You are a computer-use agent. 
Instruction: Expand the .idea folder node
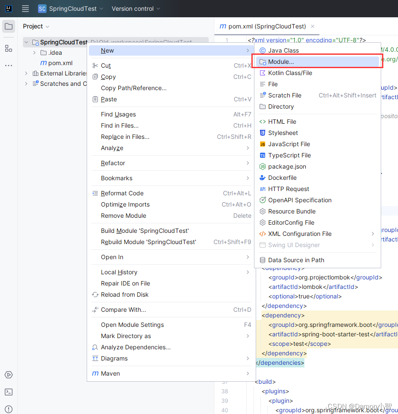pos(34,53)
